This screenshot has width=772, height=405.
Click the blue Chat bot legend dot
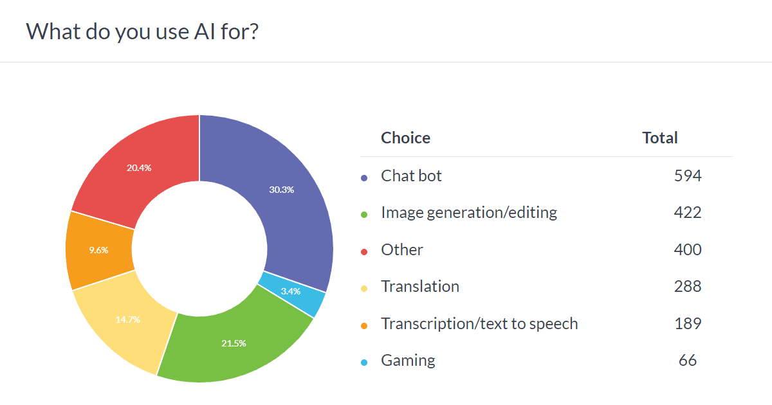coord(364,177)
